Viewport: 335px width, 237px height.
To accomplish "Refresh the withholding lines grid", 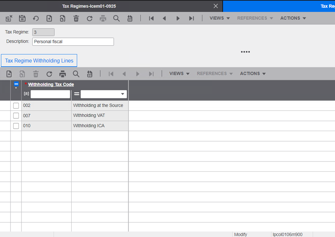I will click(x=49, y=74).
